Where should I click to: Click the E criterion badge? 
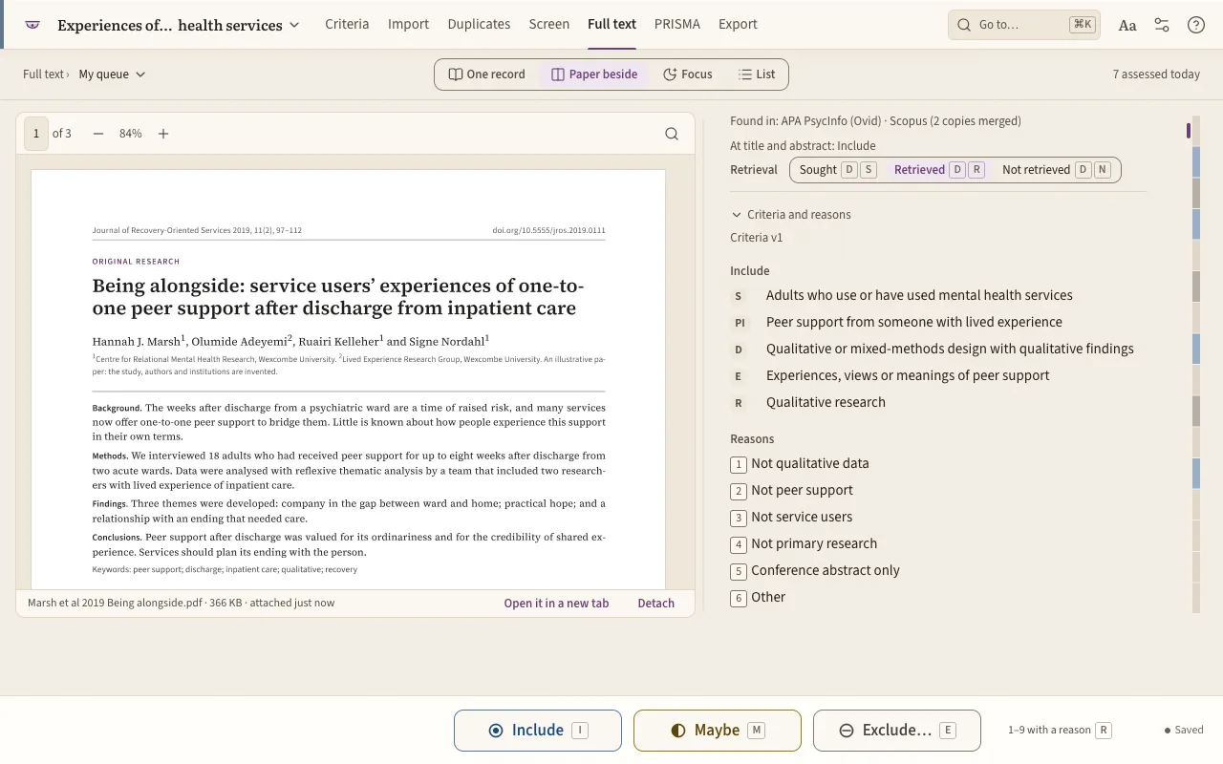[739, 376]
